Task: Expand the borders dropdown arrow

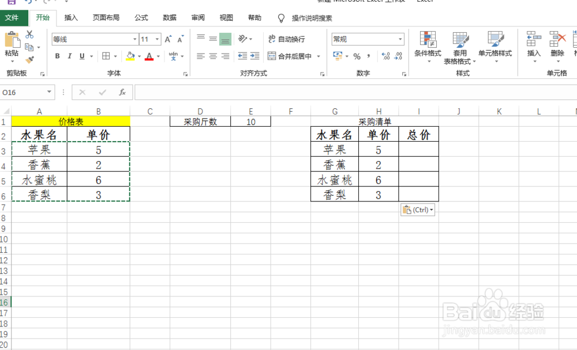Action: [x=115, y=56]
